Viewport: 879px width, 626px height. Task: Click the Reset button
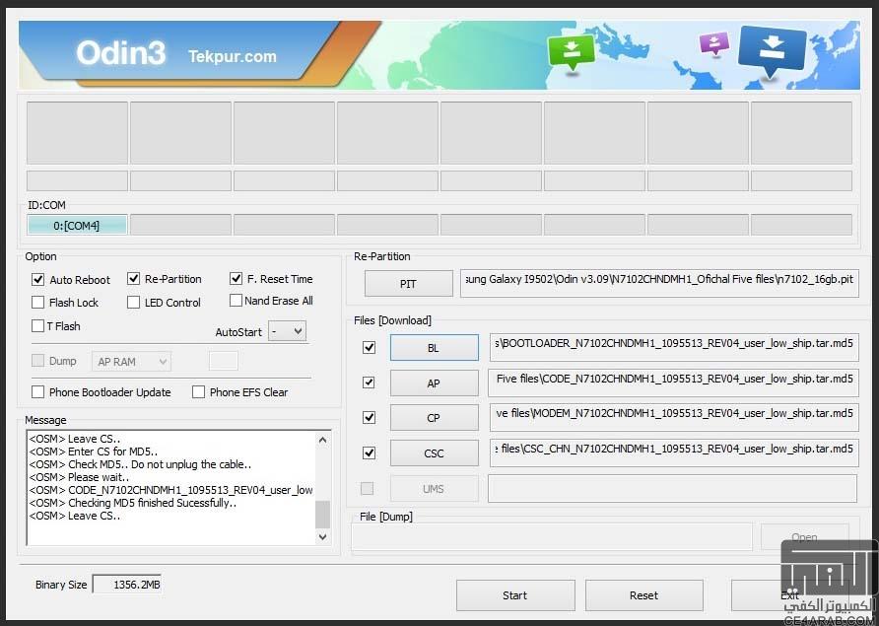pos(644,595)
